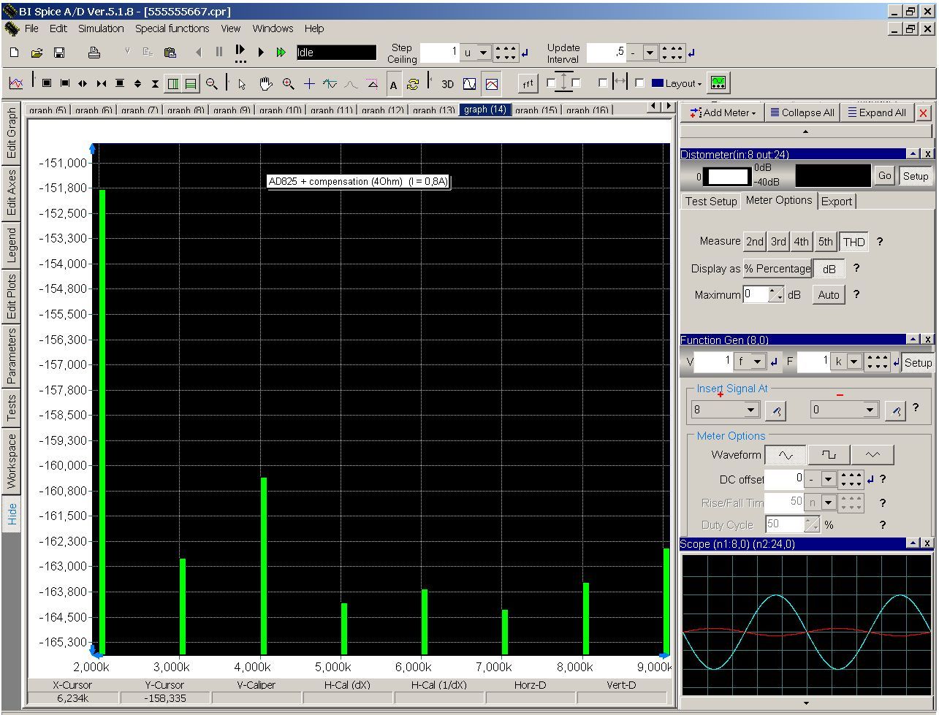The height and width of the screenshot is (715, 939).
Task: Select the hand pan tool
Action: [x=265, y=84]
